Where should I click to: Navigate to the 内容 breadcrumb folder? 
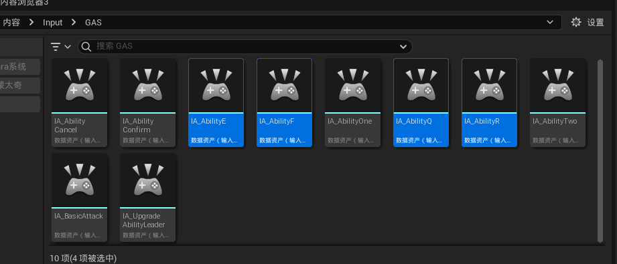click(x=11, y=23)
